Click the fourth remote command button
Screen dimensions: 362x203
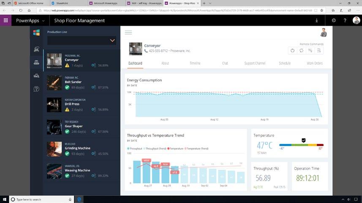(x=319, y=51)
